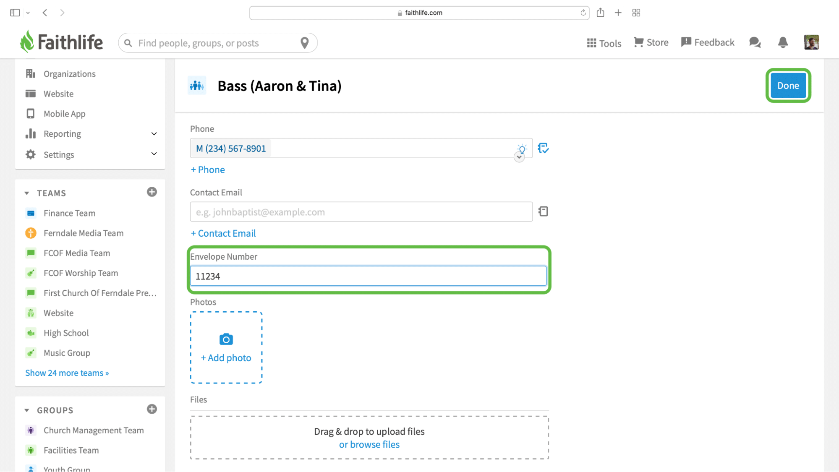The image size is (839, 472).
Task: Click the camera icon in Photos
Action: [x=226, y=339]
